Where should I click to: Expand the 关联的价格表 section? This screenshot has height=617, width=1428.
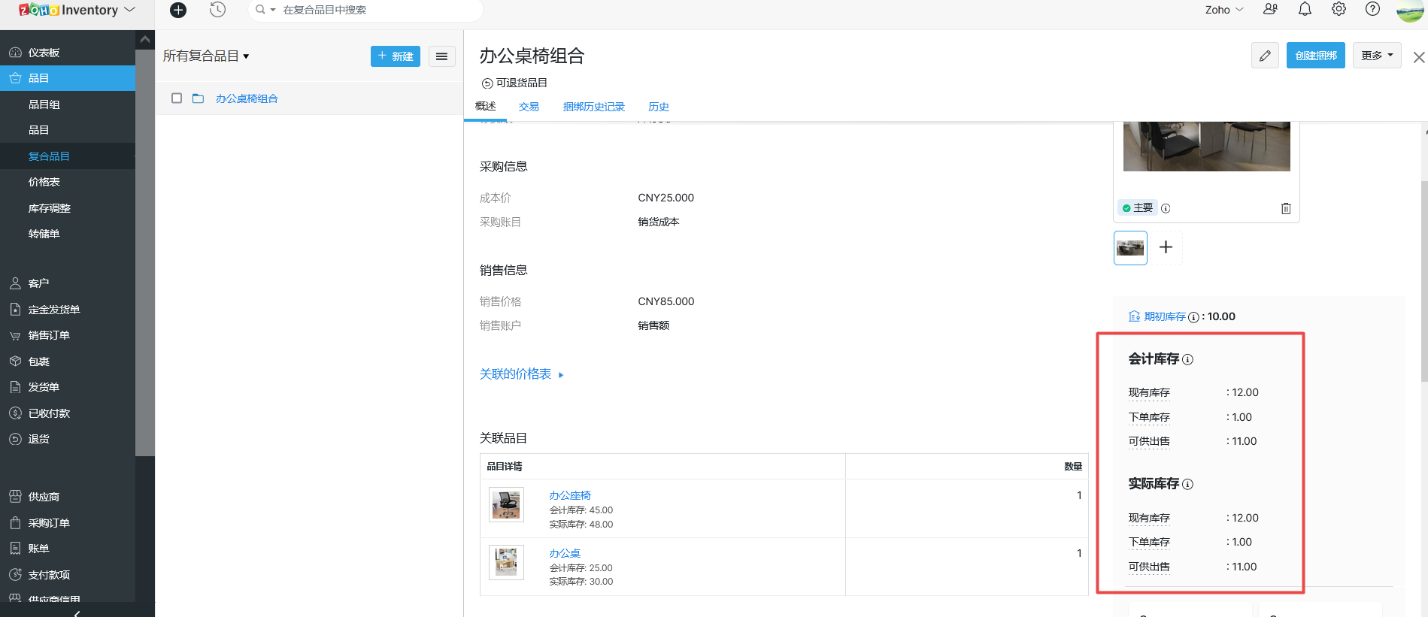click(521, 374)
